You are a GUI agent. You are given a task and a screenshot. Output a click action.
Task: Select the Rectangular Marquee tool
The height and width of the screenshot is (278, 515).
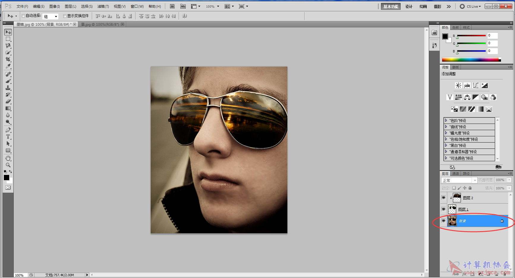(x=8, y=39)
